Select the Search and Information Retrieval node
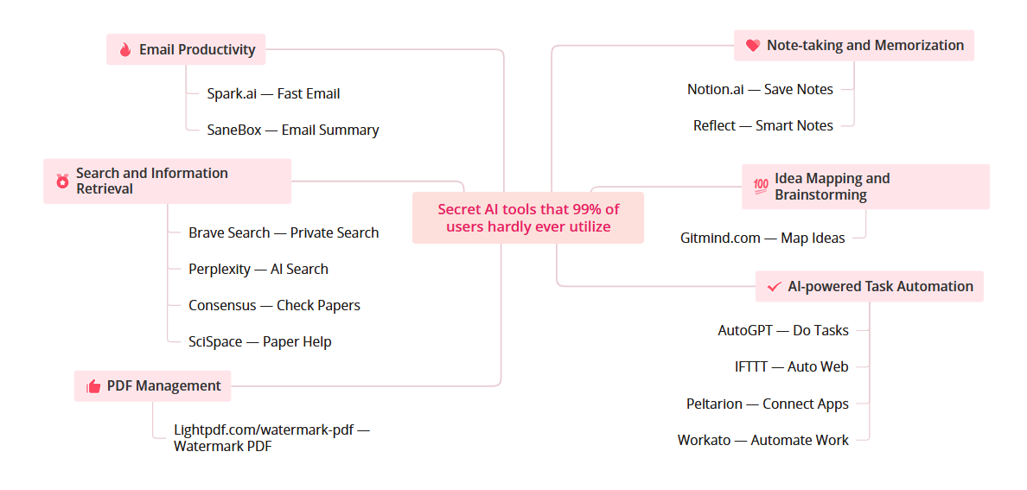The image size is (1027, 490). pyautogui.click(x=167, y=181)
